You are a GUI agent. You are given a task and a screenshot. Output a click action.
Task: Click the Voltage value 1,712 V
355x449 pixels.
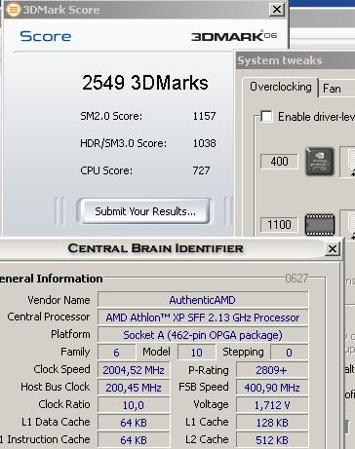click(x=272, y=405)
